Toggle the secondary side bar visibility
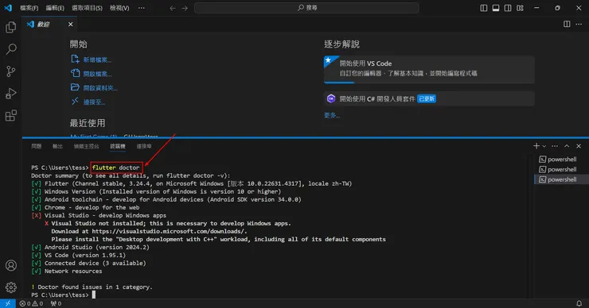 coord(508,8)
